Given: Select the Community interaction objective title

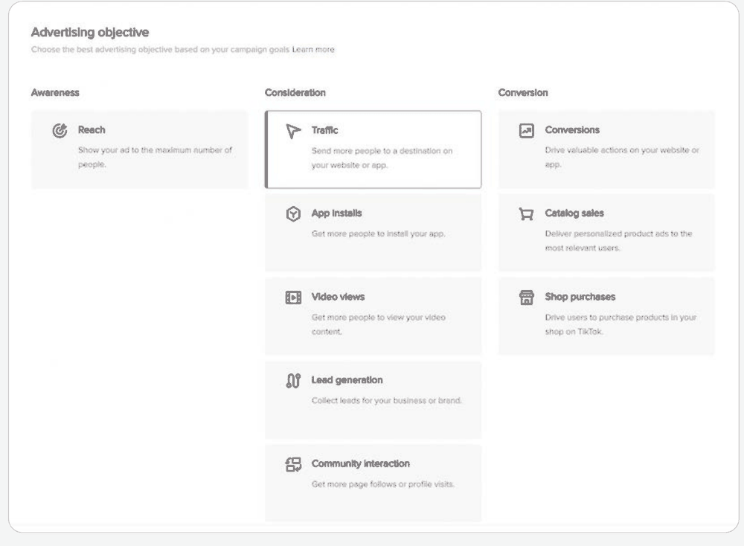Looking at the screenshot, I should click(361, 463).
